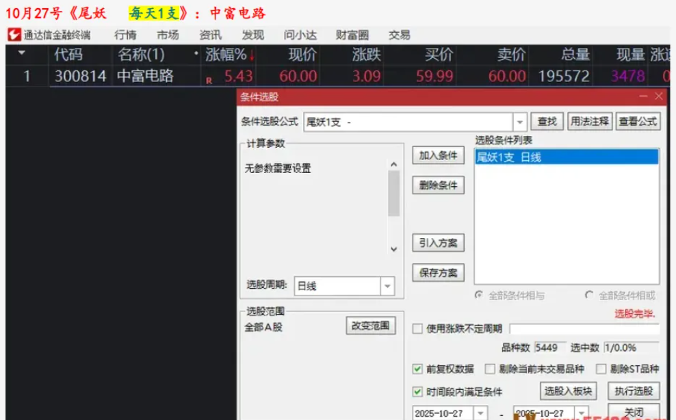676x420 pixels.
Task: Click the dropdown triangle in table header corner
Action: [x=23, y=55]
